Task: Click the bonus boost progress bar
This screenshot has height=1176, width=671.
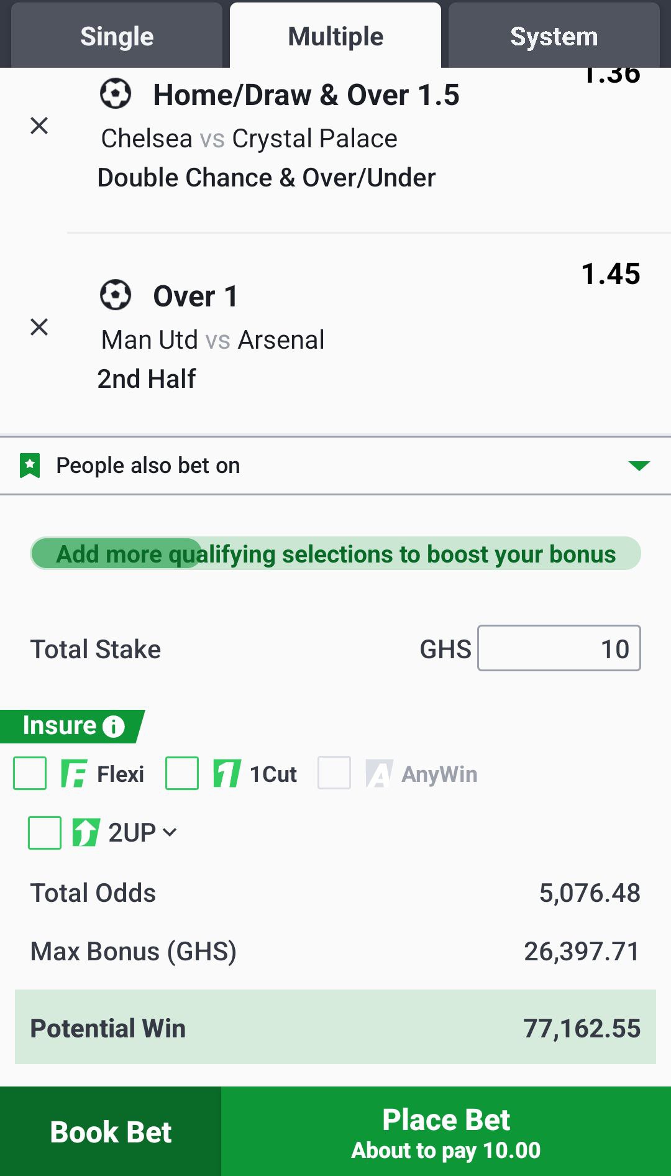Action: (x=335, y=553)
